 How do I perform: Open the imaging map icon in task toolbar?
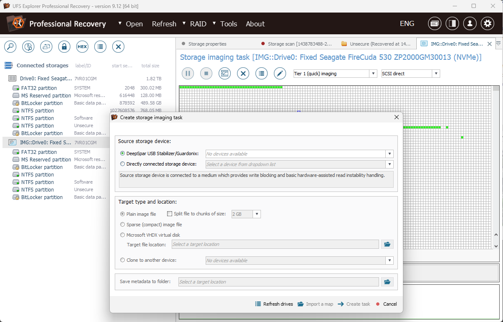coord(224,73)
